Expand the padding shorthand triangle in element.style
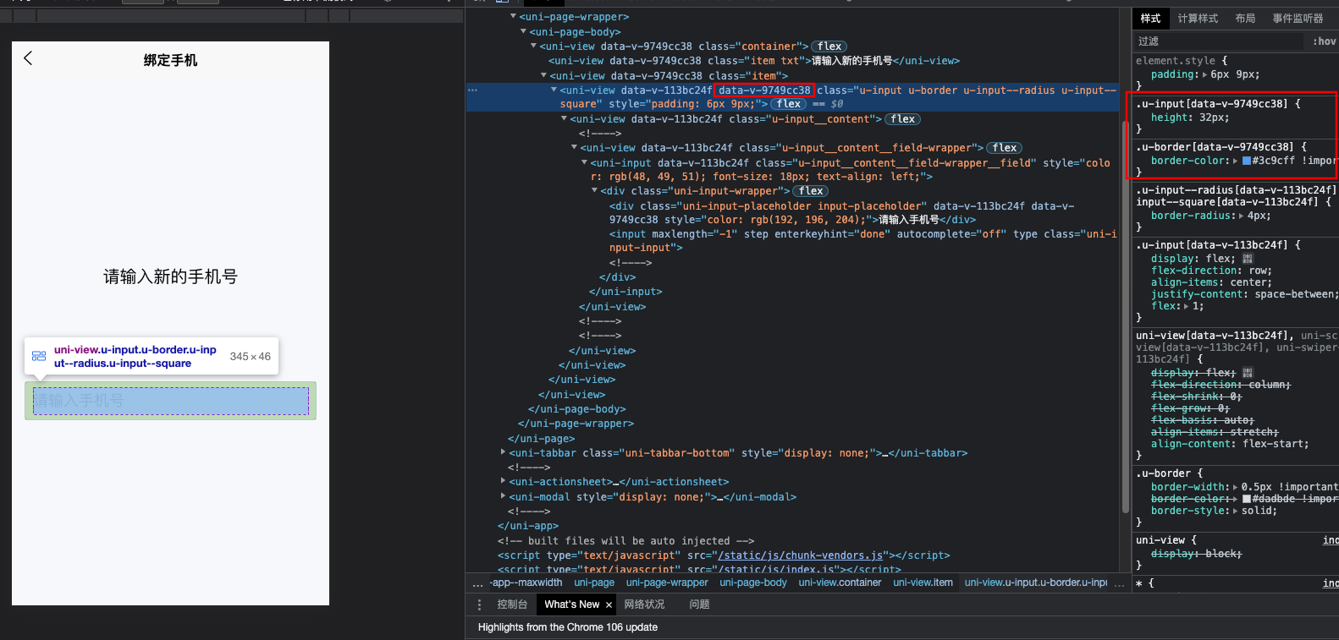Viewport: 1339px width, 640px height. [x=1204, y=74]
